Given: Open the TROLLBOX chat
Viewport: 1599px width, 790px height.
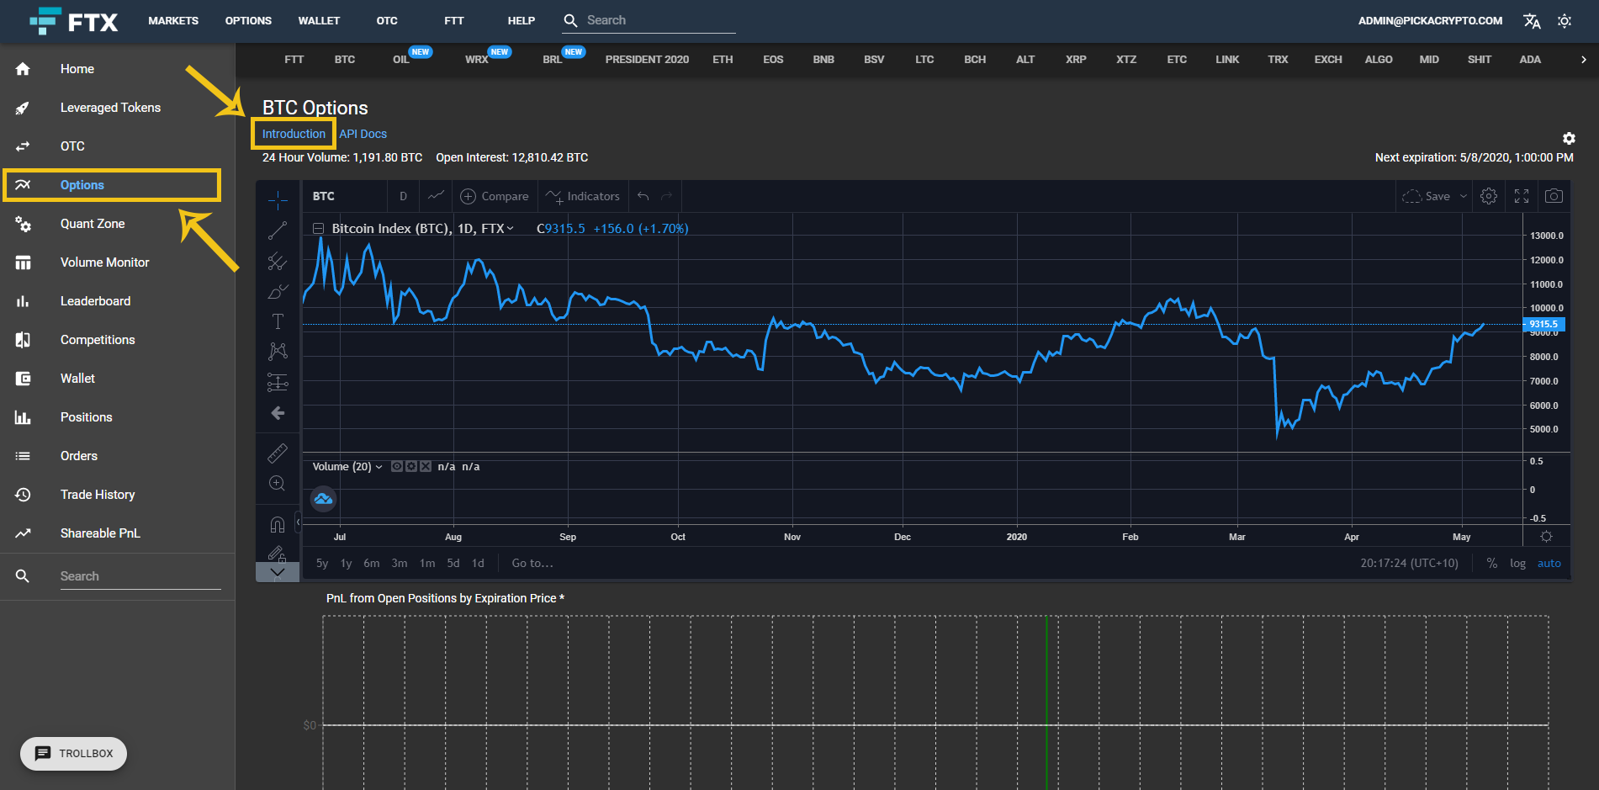Looking at the screenshot, I should click(x=73, y=754).
